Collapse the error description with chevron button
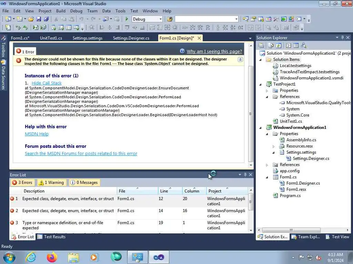 pos(240,59)
